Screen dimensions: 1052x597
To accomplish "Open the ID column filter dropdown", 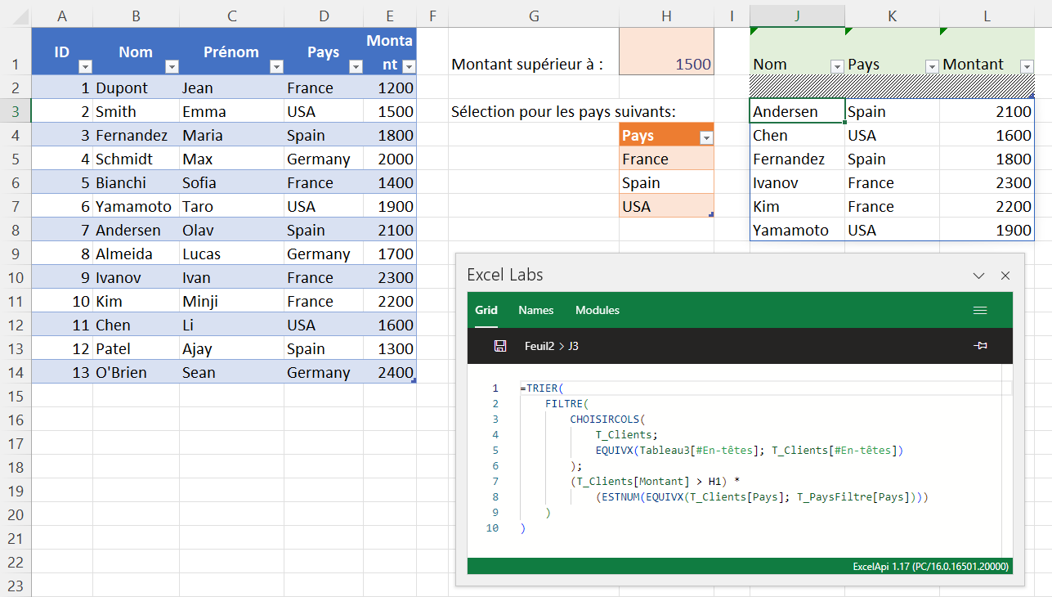I will 85,67.
